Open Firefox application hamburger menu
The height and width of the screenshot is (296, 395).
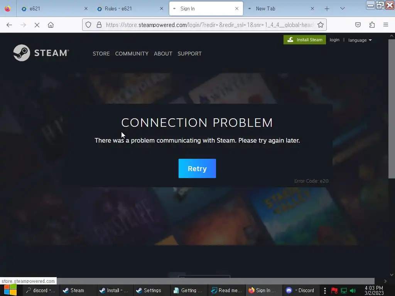pos(386,25)
